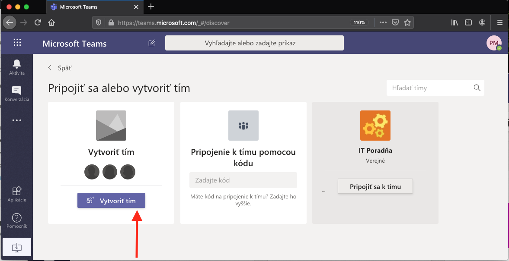Bookmark this page with star icon

407,22
